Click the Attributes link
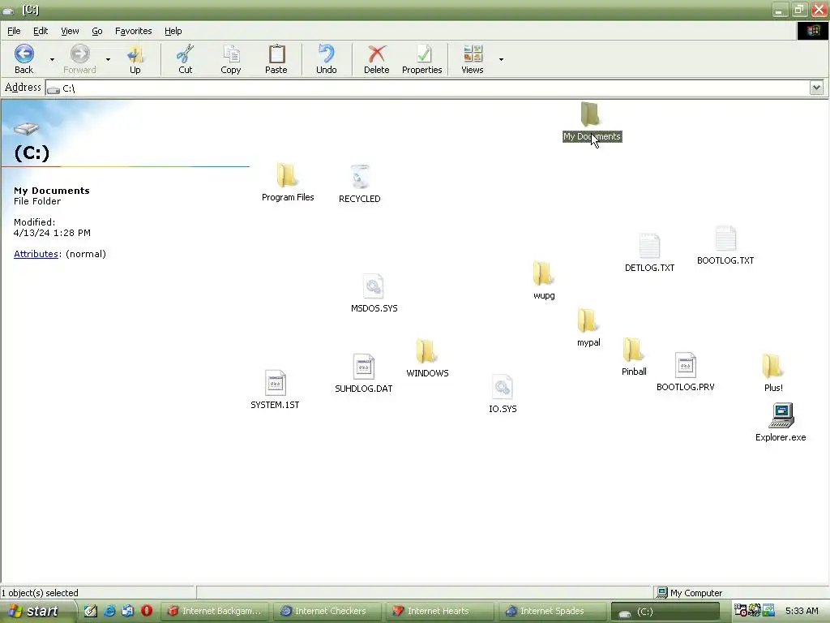 coord(36,254)
